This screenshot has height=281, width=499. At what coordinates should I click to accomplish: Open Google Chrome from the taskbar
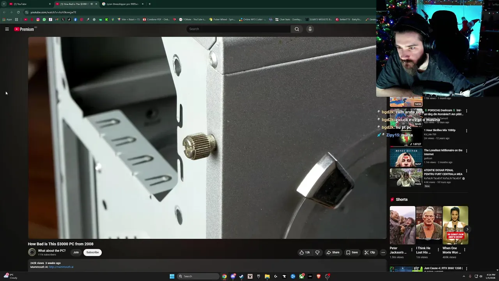[x=225, y=276]
